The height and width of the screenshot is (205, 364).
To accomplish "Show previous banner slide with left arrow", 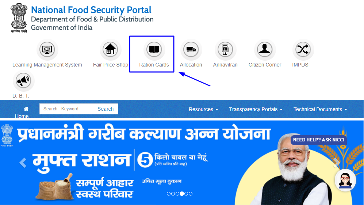I will pos(23,163).
